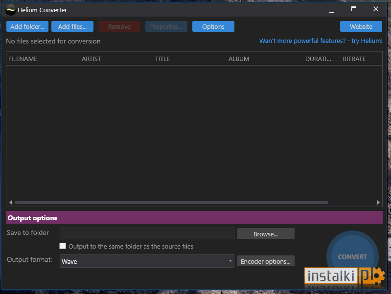Close the Helium Converter window
This screenshot has width=391, height=294.
pyautogui.click(x=376, y=9)
